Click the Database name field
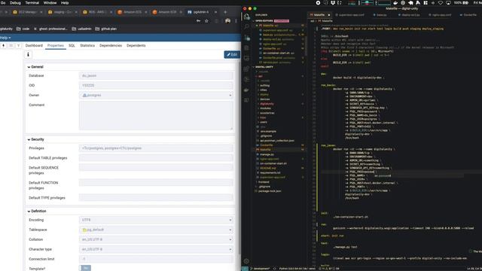The image size is (482, 271). click(156, 75)
